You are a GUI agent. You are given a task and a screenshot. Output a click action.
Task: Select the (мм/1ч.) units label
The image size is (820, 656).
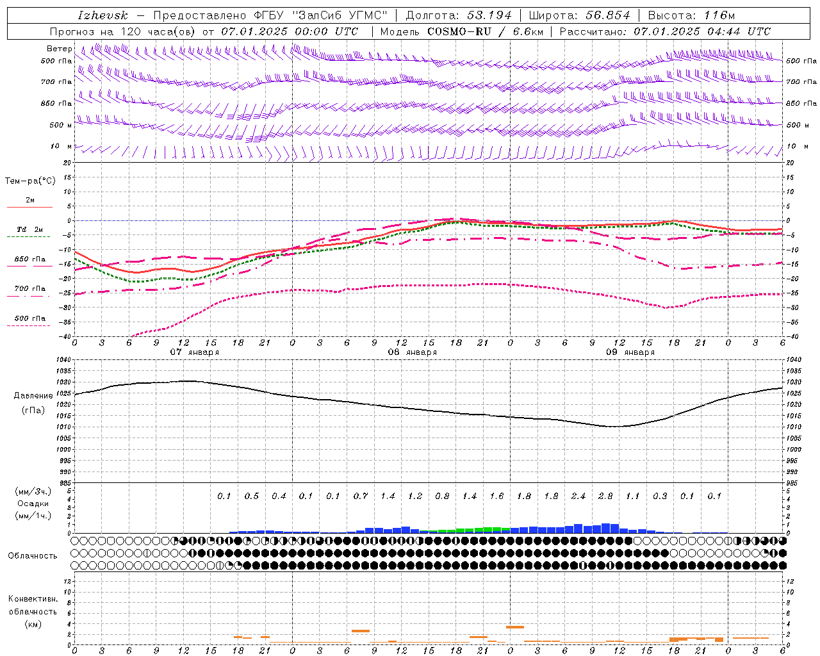(33, 516)
